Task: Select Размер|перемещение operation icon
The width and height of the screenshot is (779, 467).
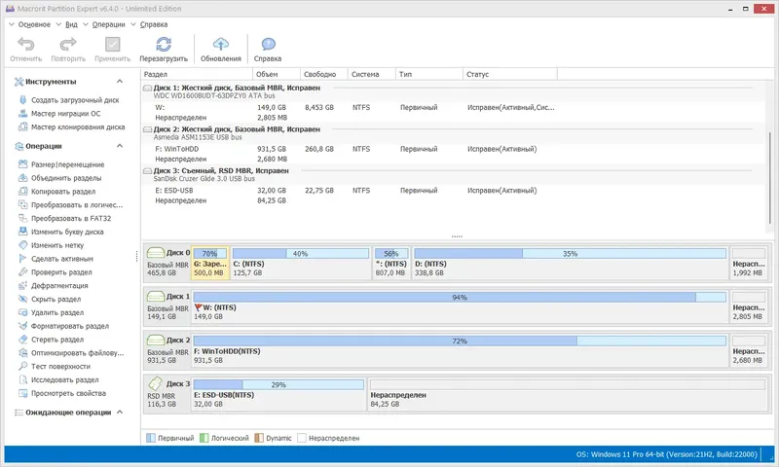Action: point(22,164)
